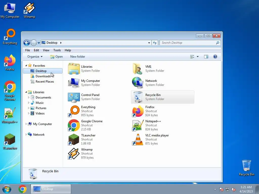The image size is (259, 194).
Task: Open recent pages dropdown near Back button
Action: (39, 43)
